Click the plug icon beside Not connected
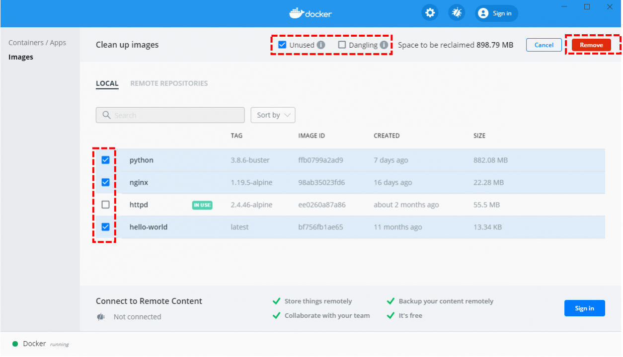The height and width of the screenshot is (357, 623). 101,317
